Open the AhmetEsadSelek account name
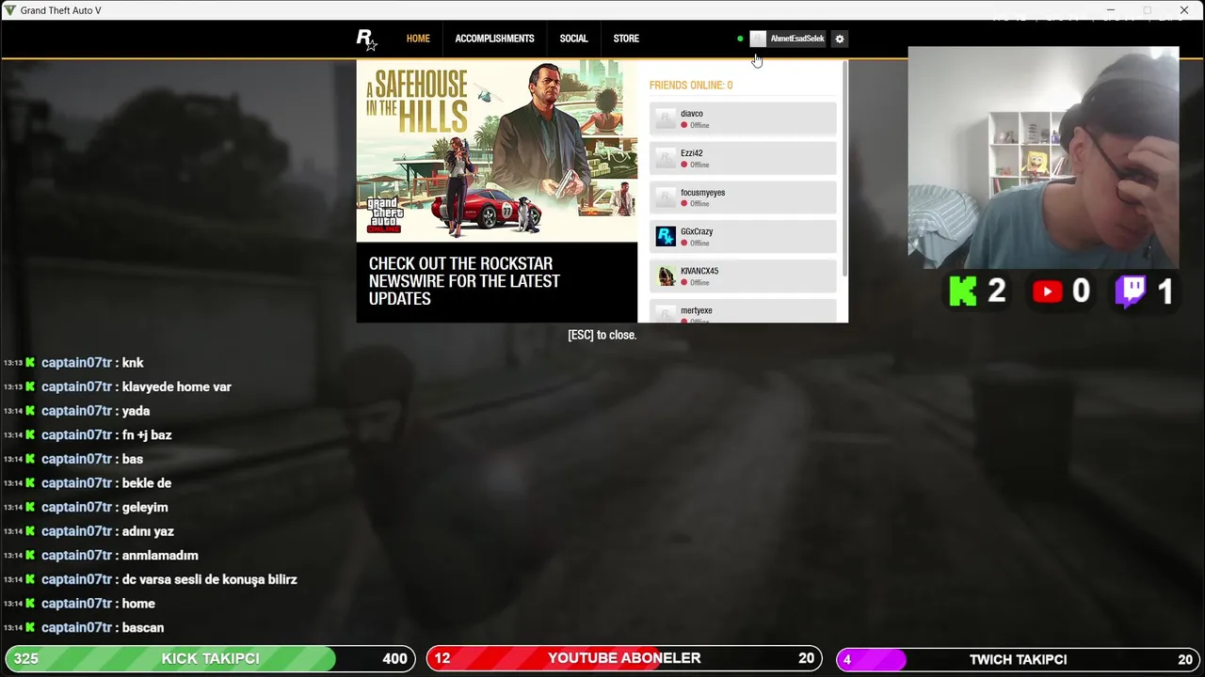The width and height of the screenshot is (1205, 677). (x=797, y=39)
